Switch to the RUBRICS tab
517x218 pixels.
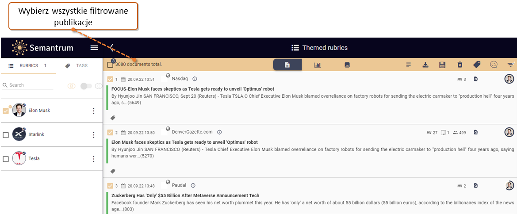(x=28, y=65)
